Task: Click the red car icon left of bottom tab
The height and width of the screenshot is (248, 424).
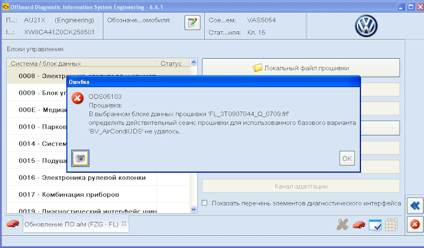Action: coord(12,224)
